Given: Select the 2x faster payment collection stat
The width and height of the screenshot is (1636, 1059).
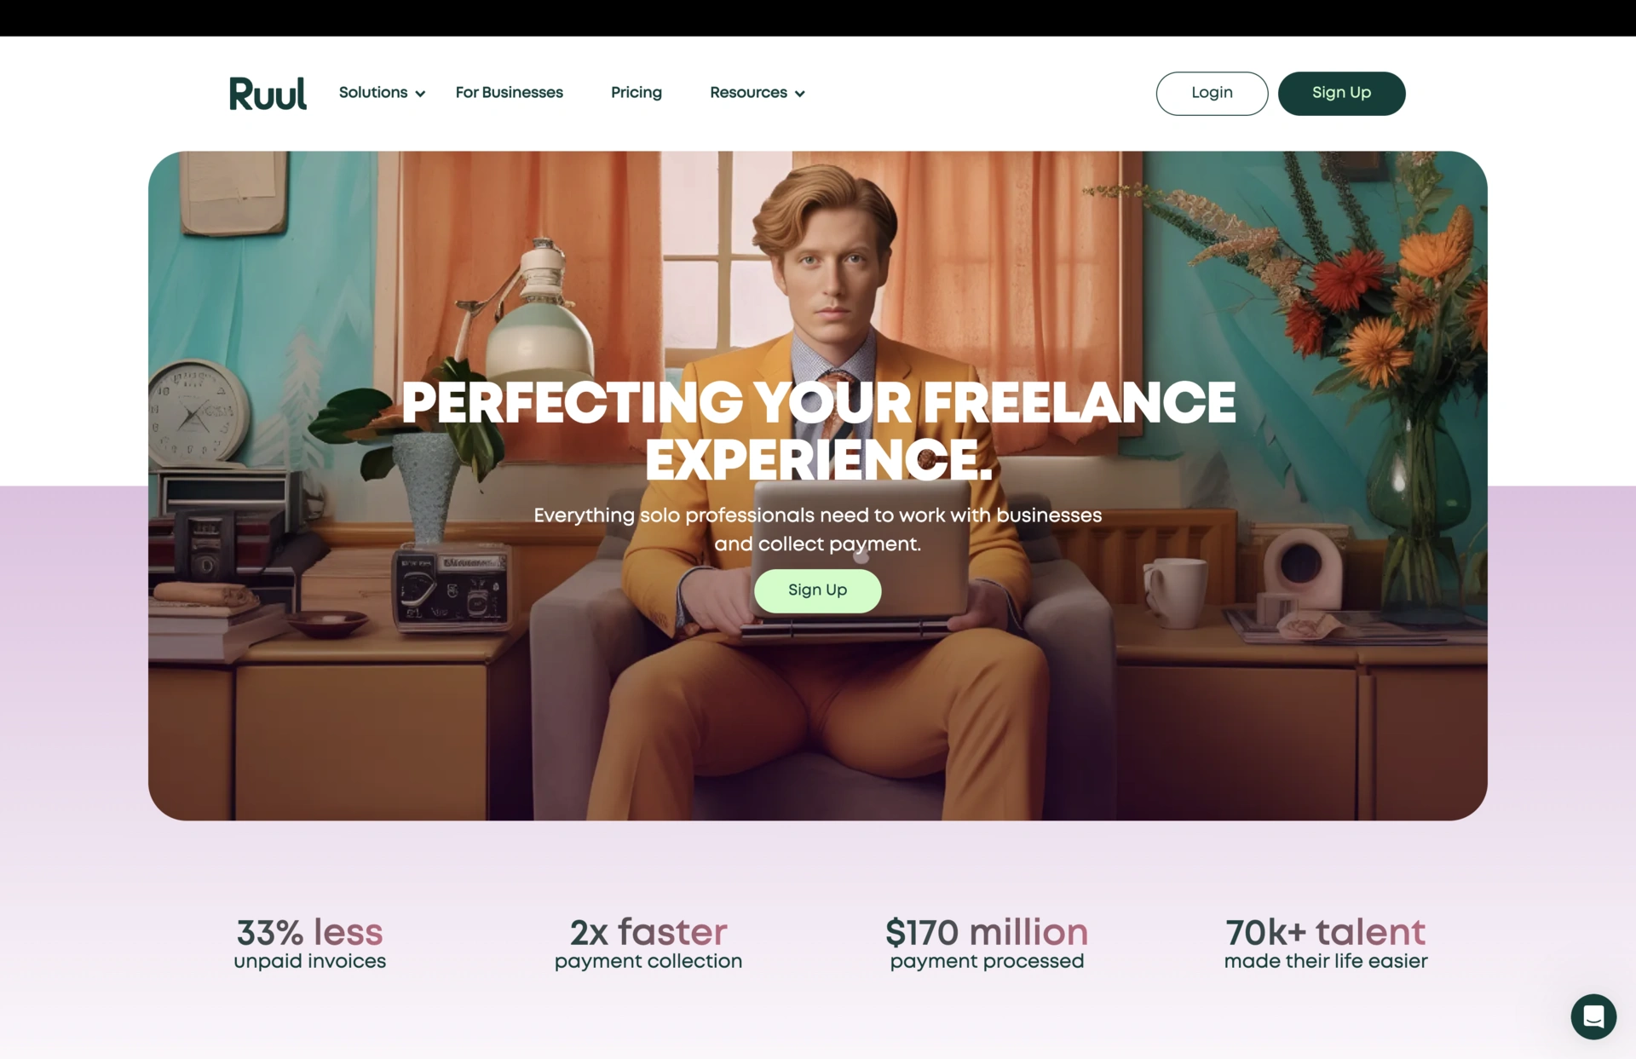Looking at the screenshot, I should 648,944.
